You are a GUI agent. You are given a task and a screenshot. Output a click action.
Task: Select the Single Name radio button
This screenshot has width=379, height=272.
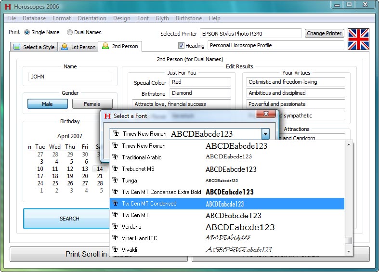27,32
